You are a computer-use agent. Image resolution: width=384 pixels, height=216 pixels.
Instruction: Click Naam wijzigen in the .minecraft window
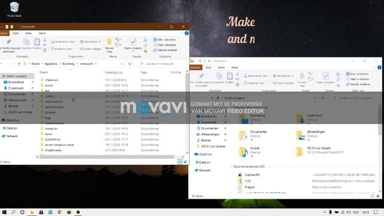[x=91, y=49]
